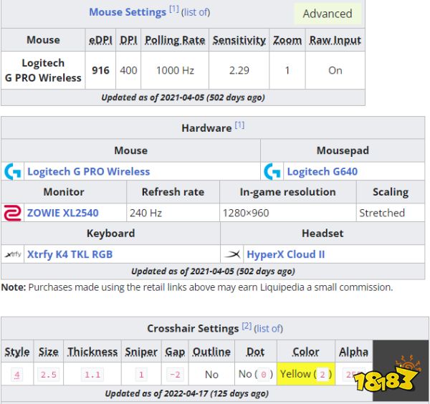Click the Logitech logo beside G PRO Wireless
Screen dimensions: 430x404
(13, 172)
